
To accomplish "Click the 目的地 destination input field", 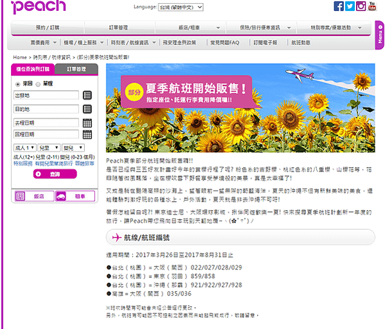I will click(x=46, y=109).
